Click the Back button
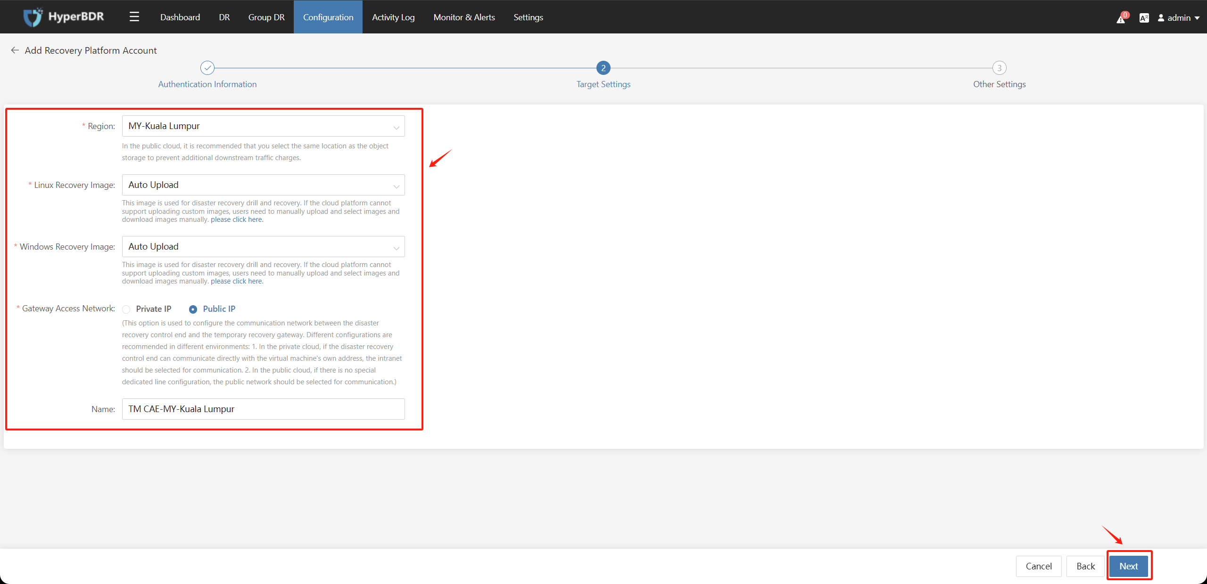Viewport: 1207px width, 584px height. click(x=1087, y=566)
